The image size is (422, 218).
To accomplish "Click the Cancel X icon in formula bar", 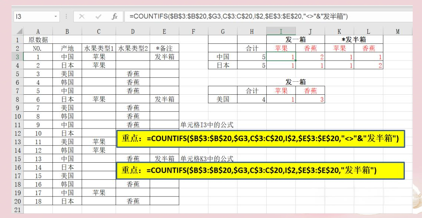I will (82, 17).
